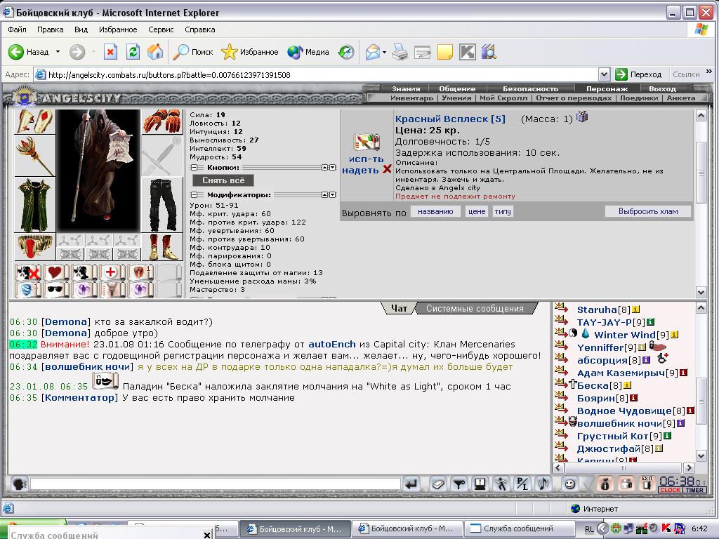Open the Избранное menu
The height and width of the screenshot is (539, 719).
118,29
